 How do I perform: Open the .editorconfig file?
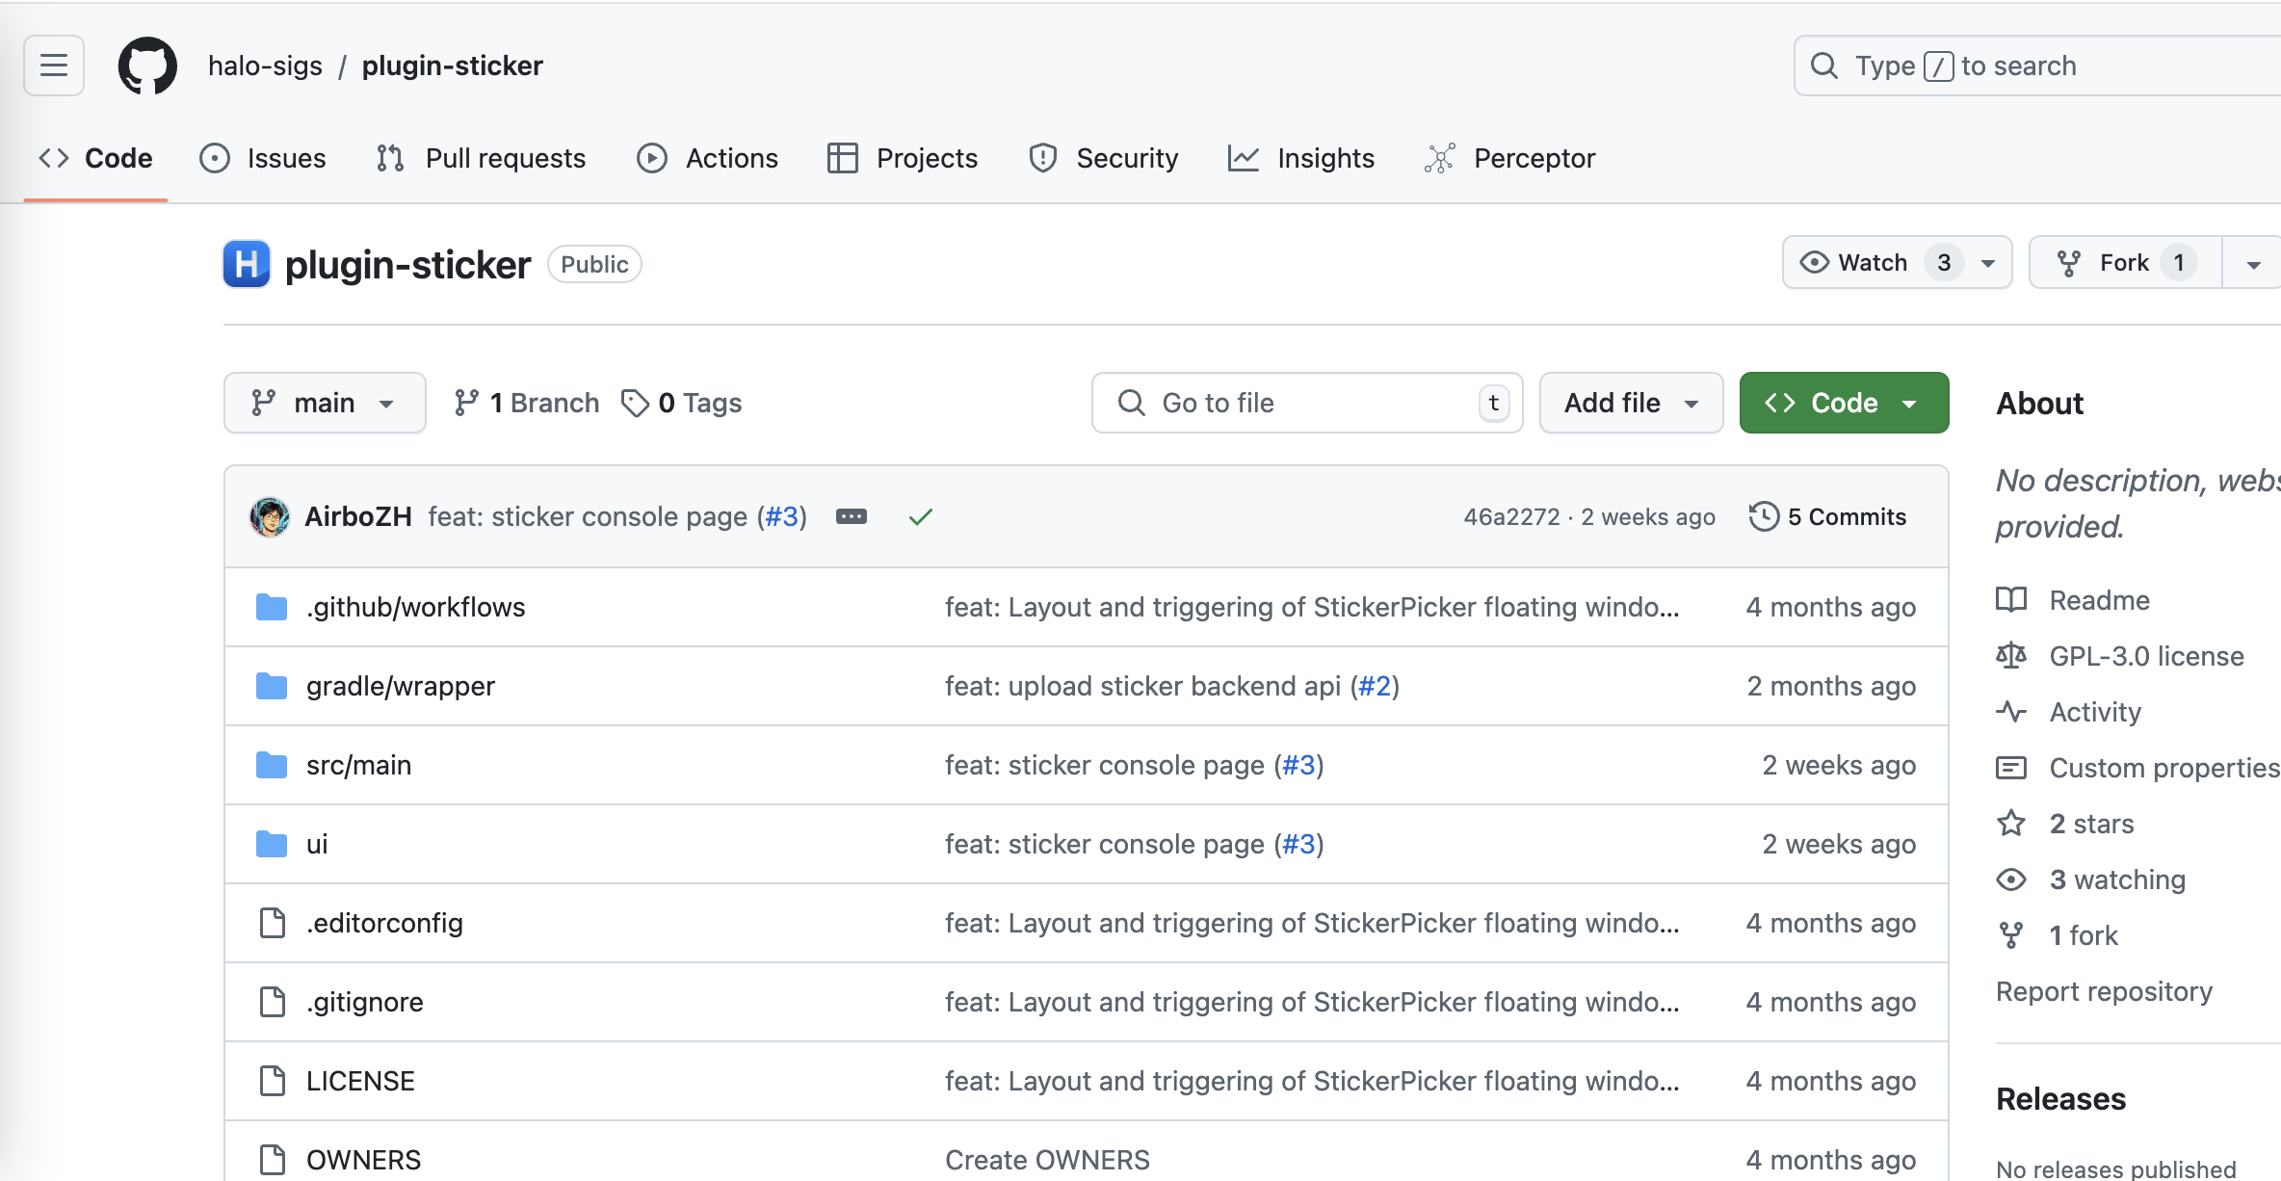384,923
